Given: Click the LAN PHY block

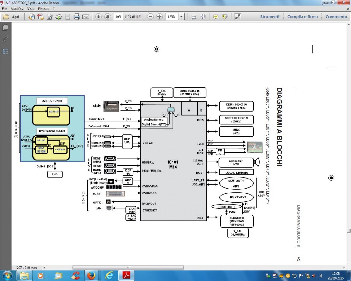Looking at the screenshot, I should (x=132, y=210).
